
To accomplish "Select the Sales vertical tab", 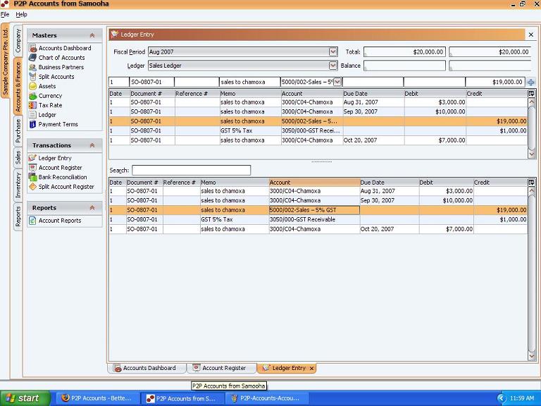I will tap(18, 158).
